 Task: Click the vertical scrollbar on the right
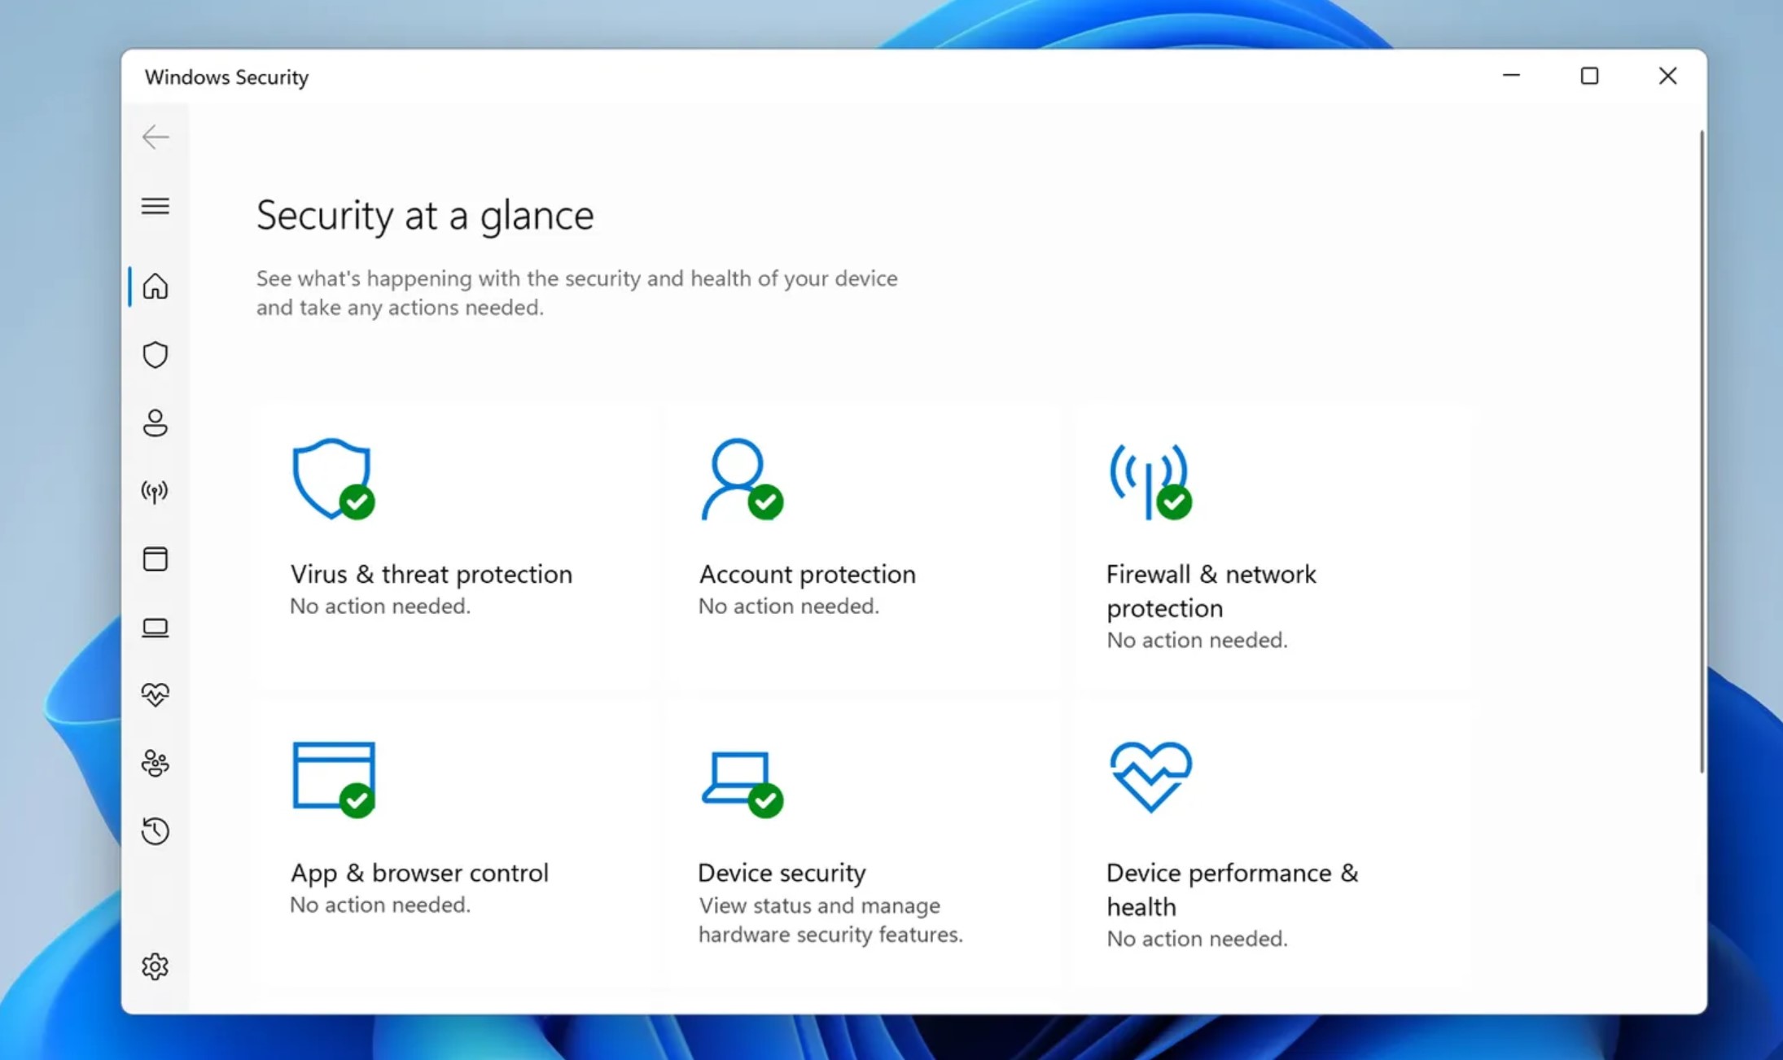click(1701, 452)
